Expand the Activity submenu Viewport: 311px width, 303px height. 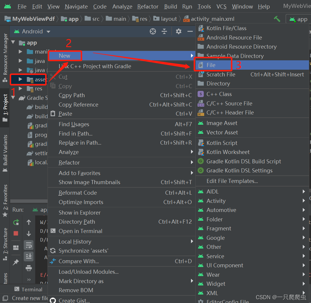(x=252, y=201)
